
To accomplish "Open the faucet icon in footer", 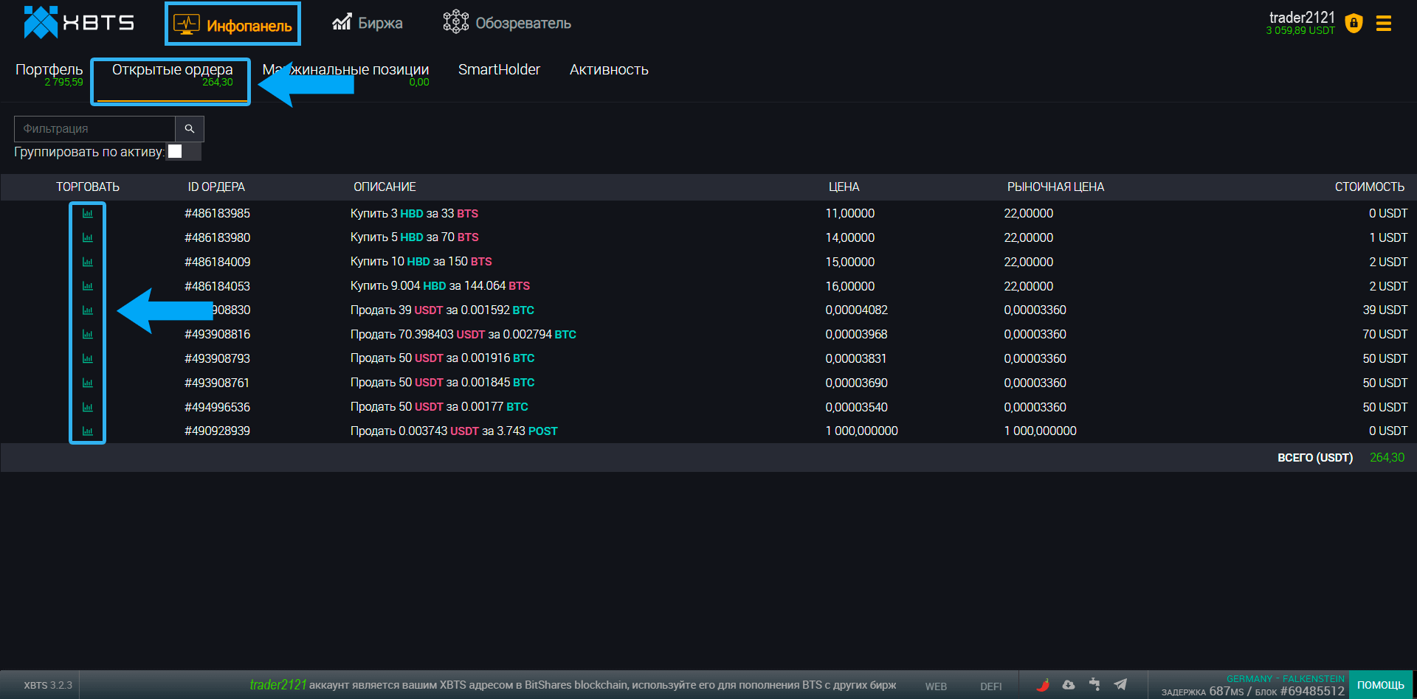I will (x=1094, y=685).
